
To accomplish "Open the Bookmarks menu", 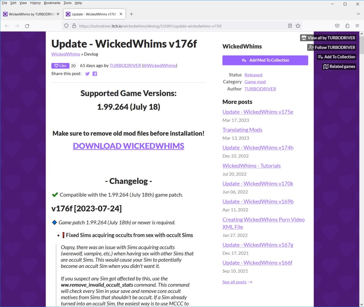I will (52, 3).
